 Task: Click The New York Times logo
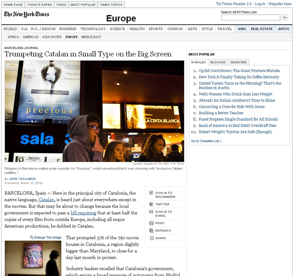click(26, 14)
